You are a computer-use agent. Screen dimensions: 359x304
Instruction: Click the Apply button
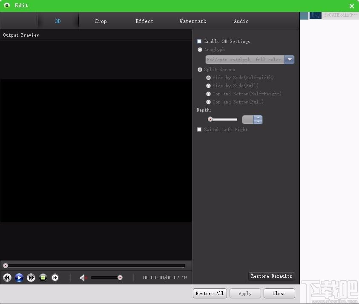point(245,293)
